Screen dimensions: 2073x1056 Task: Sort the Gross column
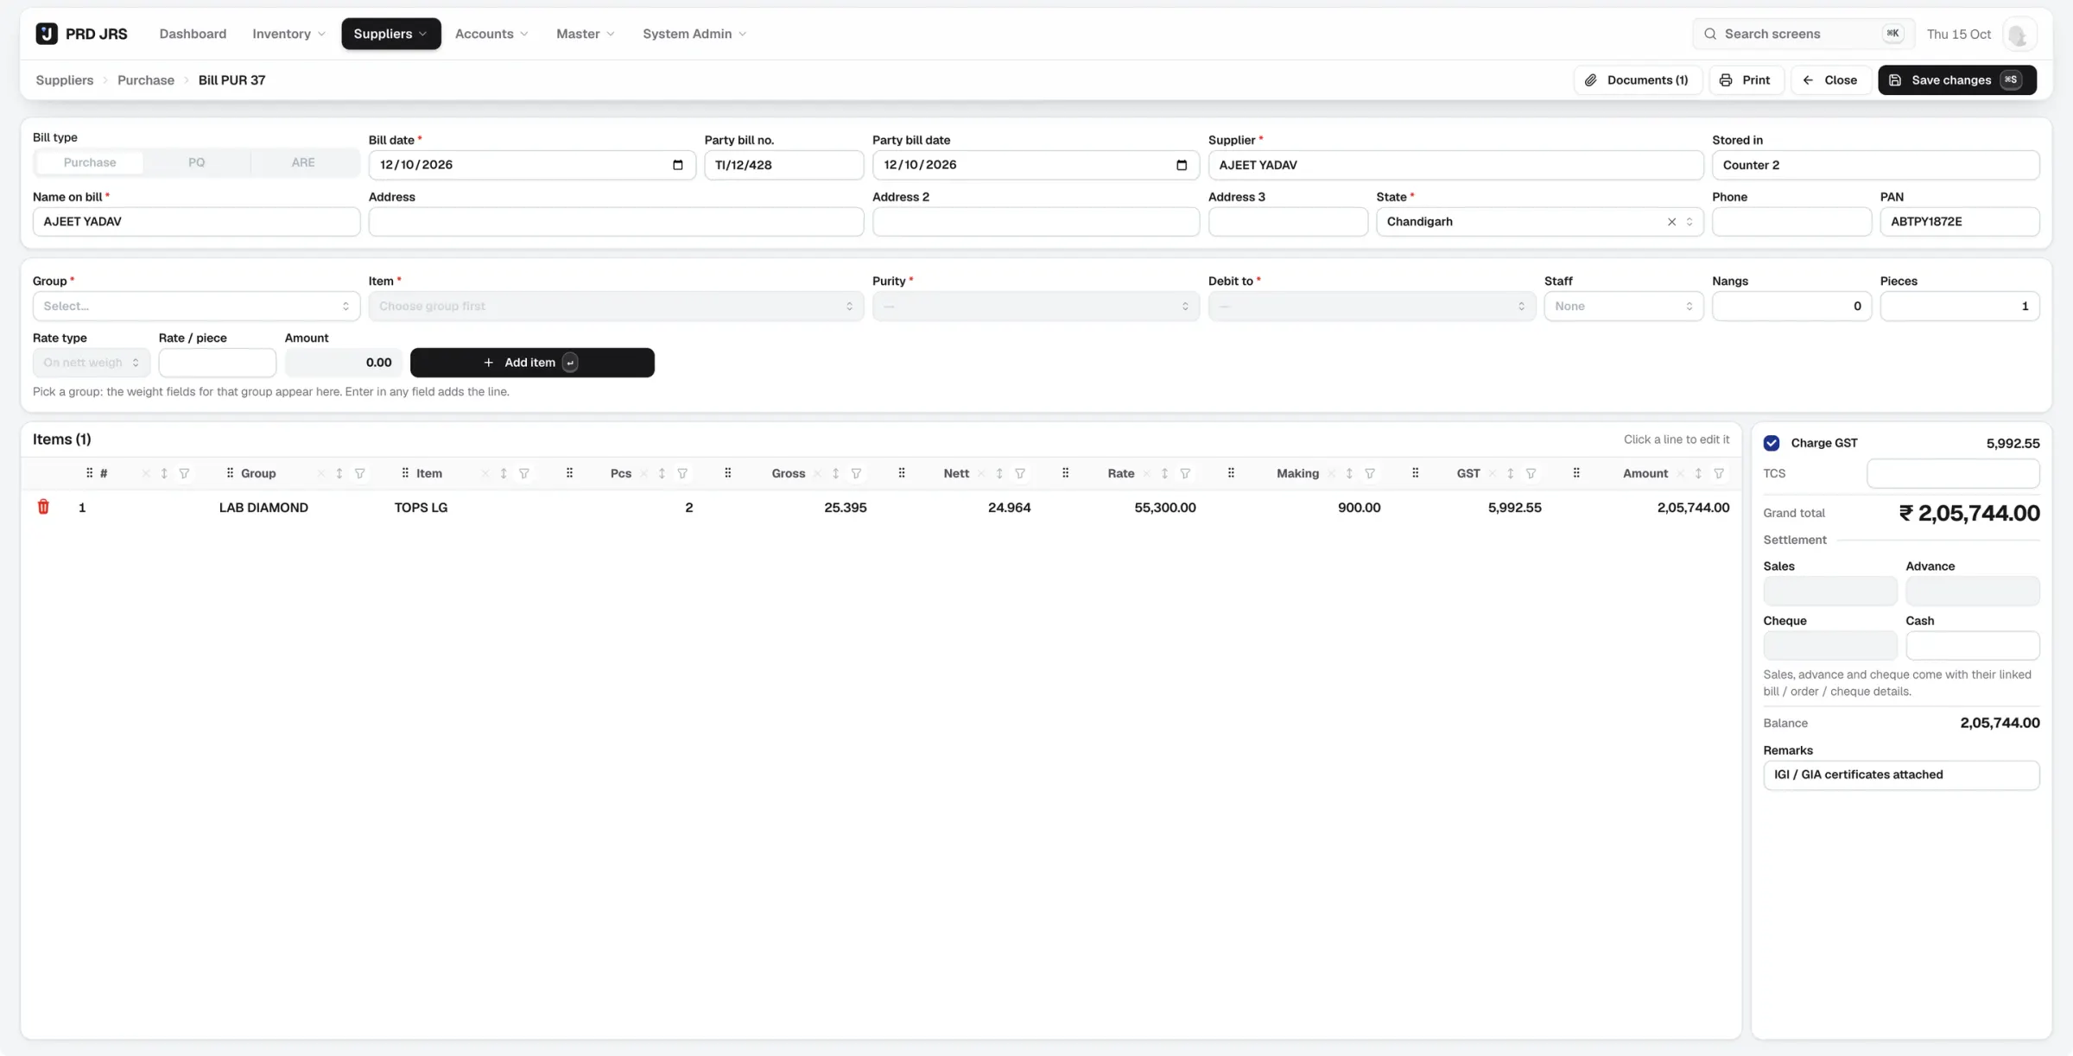835,473
